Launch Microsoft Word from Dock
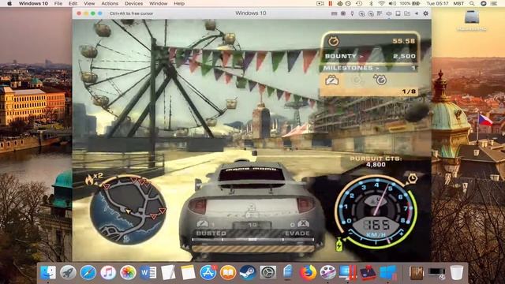The width and height of the screenshot is (505, 284). 148,273
